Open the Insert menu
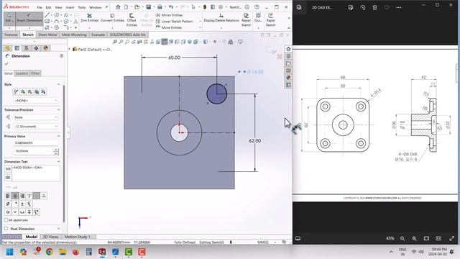Viewport: 460px width, 259px height. click(x=70, y=7)
